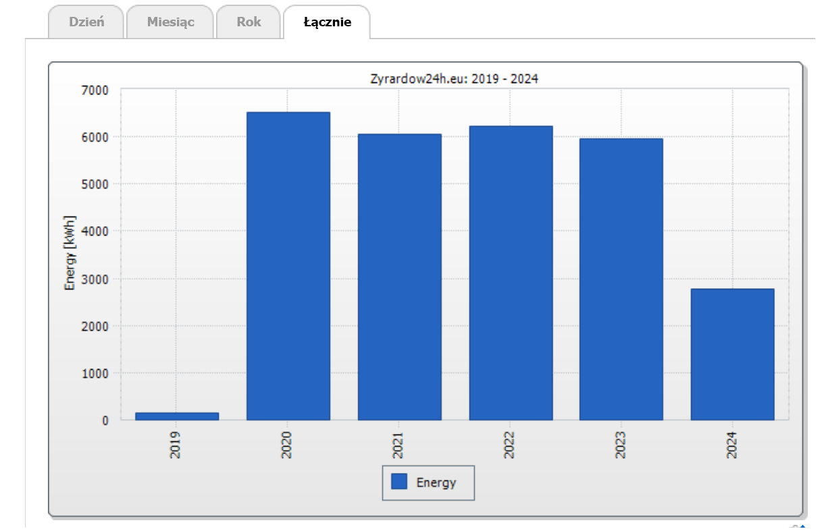Click the active Łącznie tab
Screen dimensions: 822x531
pyautogui.click(x=327, y=22)
